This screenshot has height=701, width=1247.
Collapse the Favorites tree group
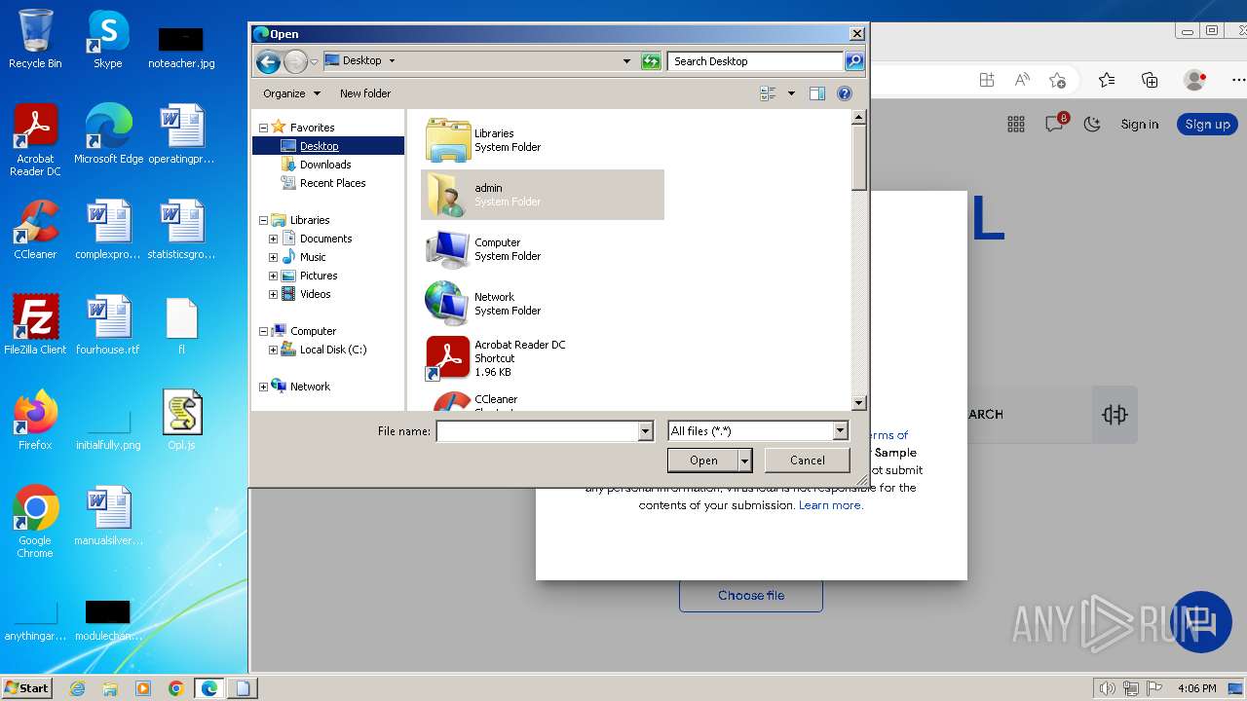263,128
